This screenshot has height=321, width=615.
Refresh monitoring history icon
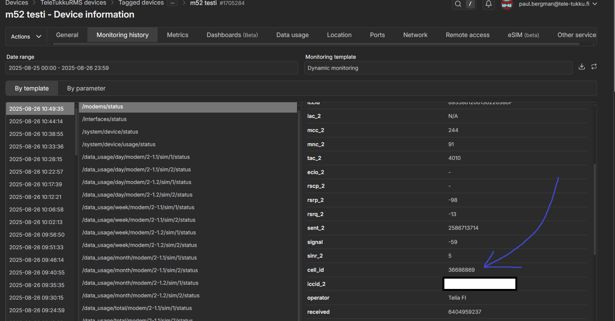pos(594,66)
